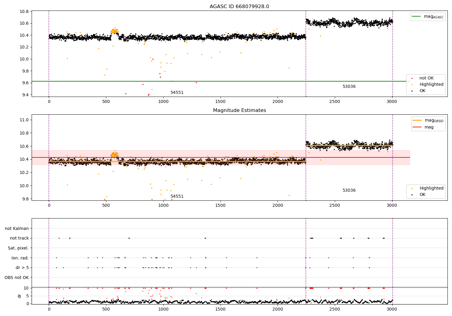The image size is (452, 316).
Task: Click 'OK' legend entry in middle plot
Action: (x=422, y=195)
